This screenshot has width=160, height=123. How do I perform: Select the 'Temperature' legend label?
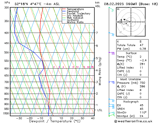pos(75,9)
